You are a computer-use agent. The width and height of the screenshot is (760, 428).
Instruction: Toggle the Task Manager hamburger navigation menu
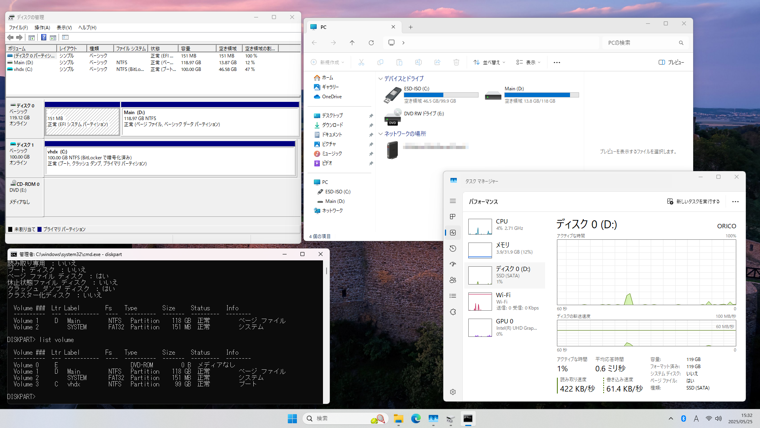coord(453,201)
